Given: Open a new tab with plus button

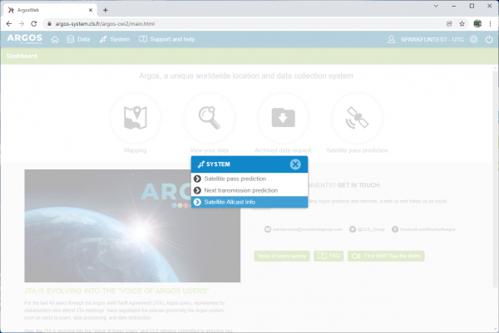Looking at the screenshot, I should (x=106, y=10).
